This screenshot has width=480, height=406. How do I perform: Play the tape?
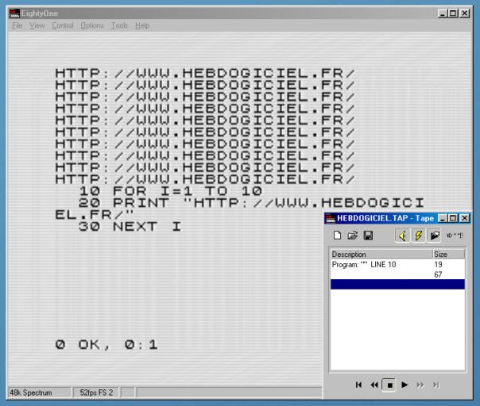[x=405, y=385]
